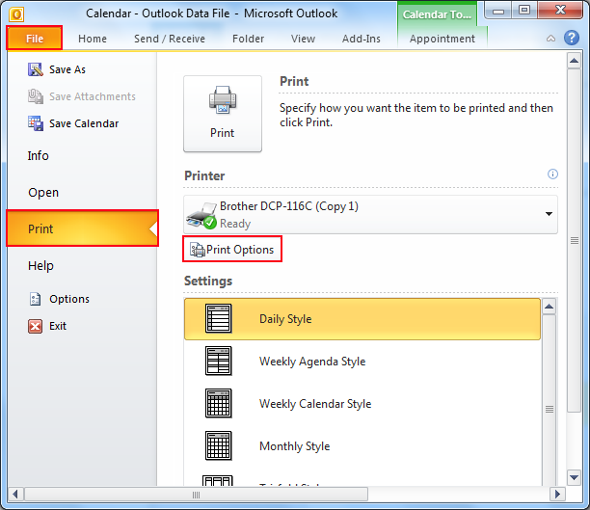This screenshot has width=590, height=510.
Task: Close the Outlook window
Action: [560, 11]
